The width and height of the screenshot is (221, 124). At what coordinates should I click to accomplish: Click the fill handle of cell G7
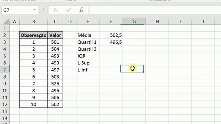(x=143, y=72)
